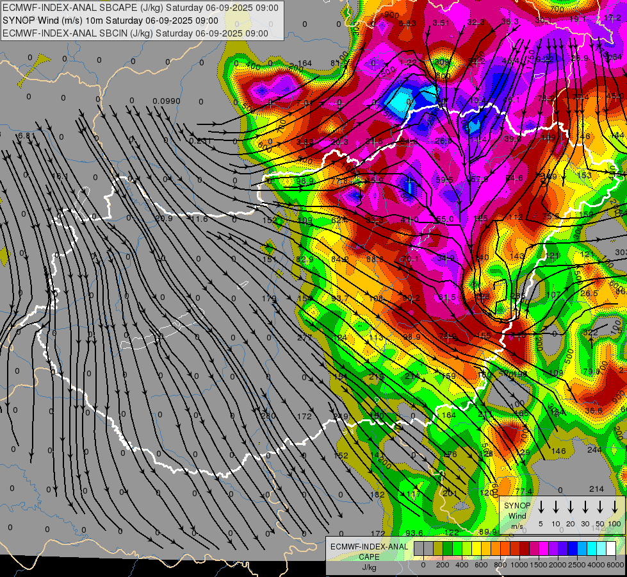The width and height of the screenshot is (627, 577).
Task: Click the map value '20.9'
Action: point(164,219)
